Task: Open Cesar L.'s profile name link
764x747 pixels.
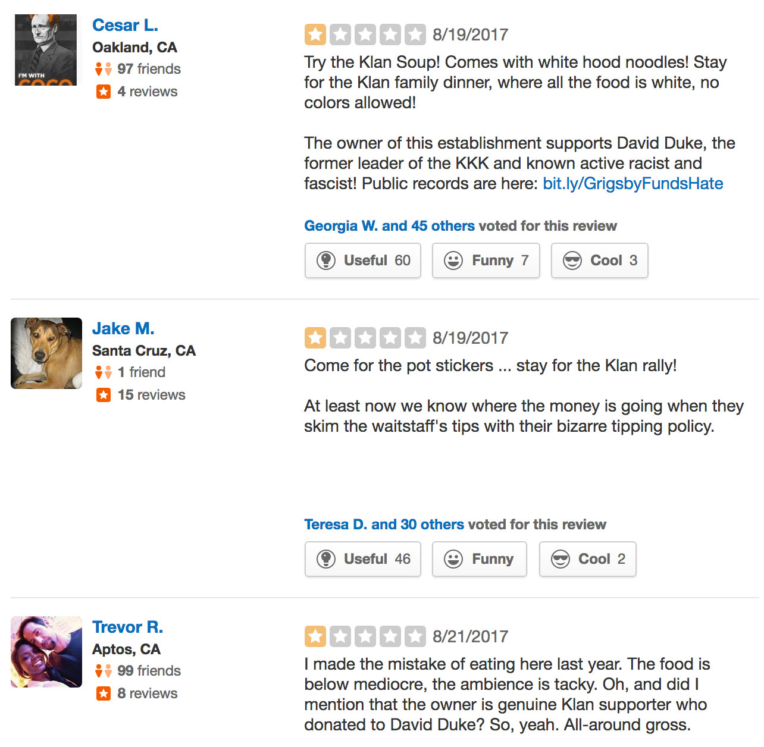Action: tap(125, 25)
